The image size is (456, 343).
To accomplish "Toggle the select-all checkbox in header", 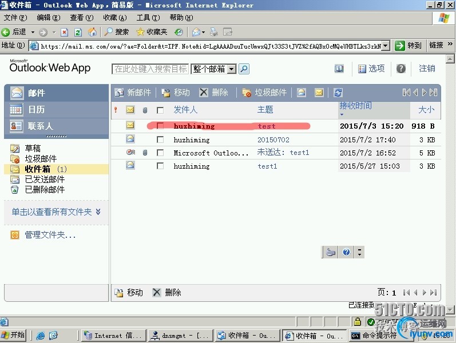I will (160, 110).
